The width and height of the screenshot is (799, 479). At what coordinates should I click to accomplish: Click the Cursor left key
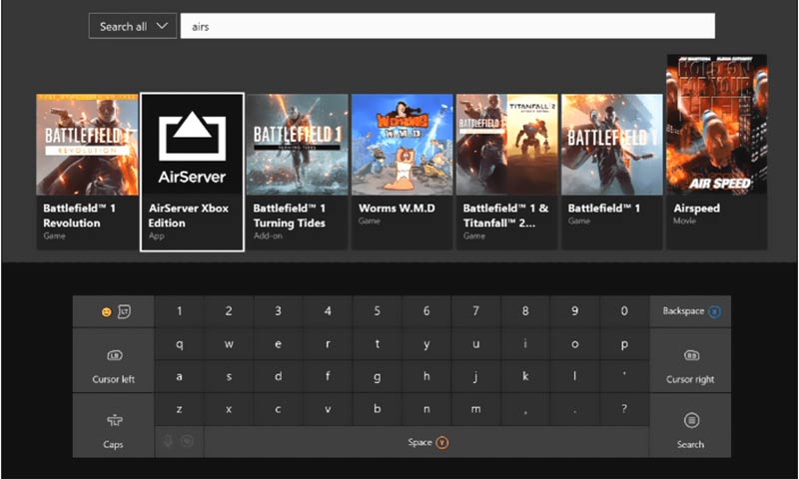(113, 360)
